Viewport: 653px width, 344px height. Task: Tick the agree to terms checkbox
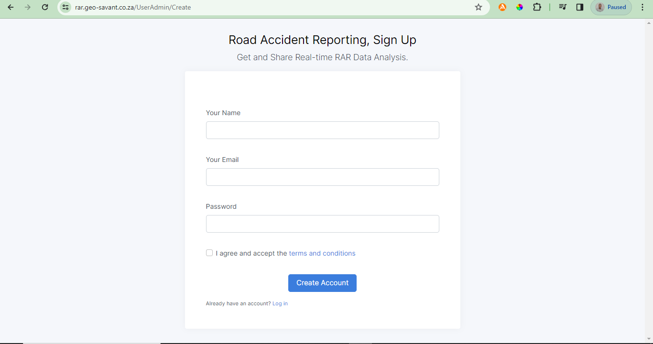pos(209,253)
